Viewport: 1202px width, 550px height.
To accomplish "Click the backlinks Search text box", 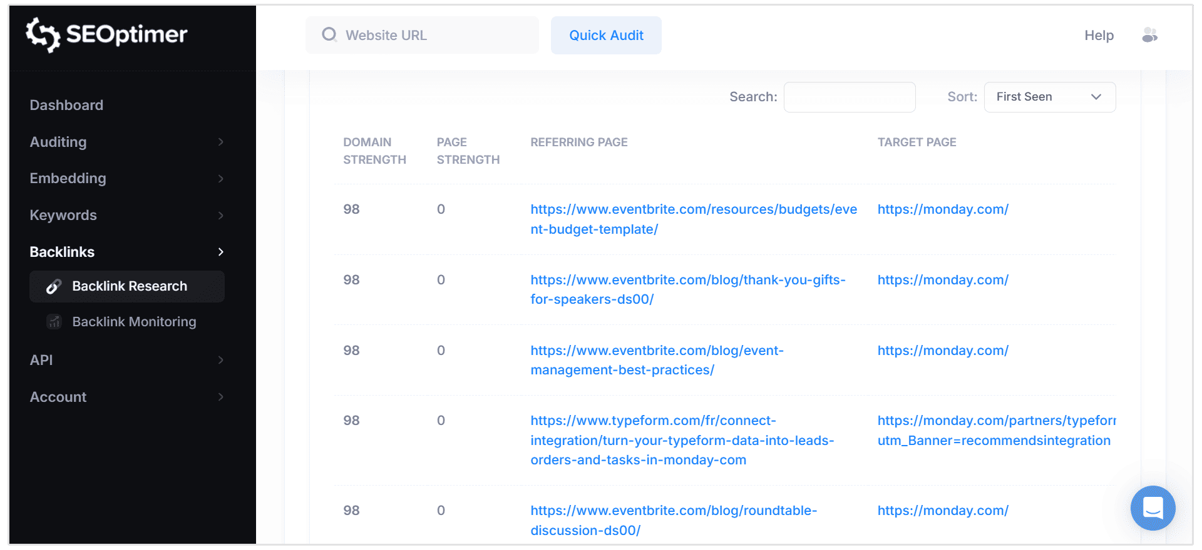I will click(850, 97).
